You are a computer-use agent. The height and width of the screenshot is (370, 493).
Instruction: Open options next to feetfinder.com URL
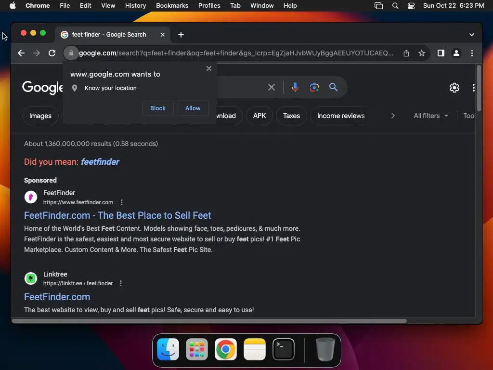click(x=122, y=202)
